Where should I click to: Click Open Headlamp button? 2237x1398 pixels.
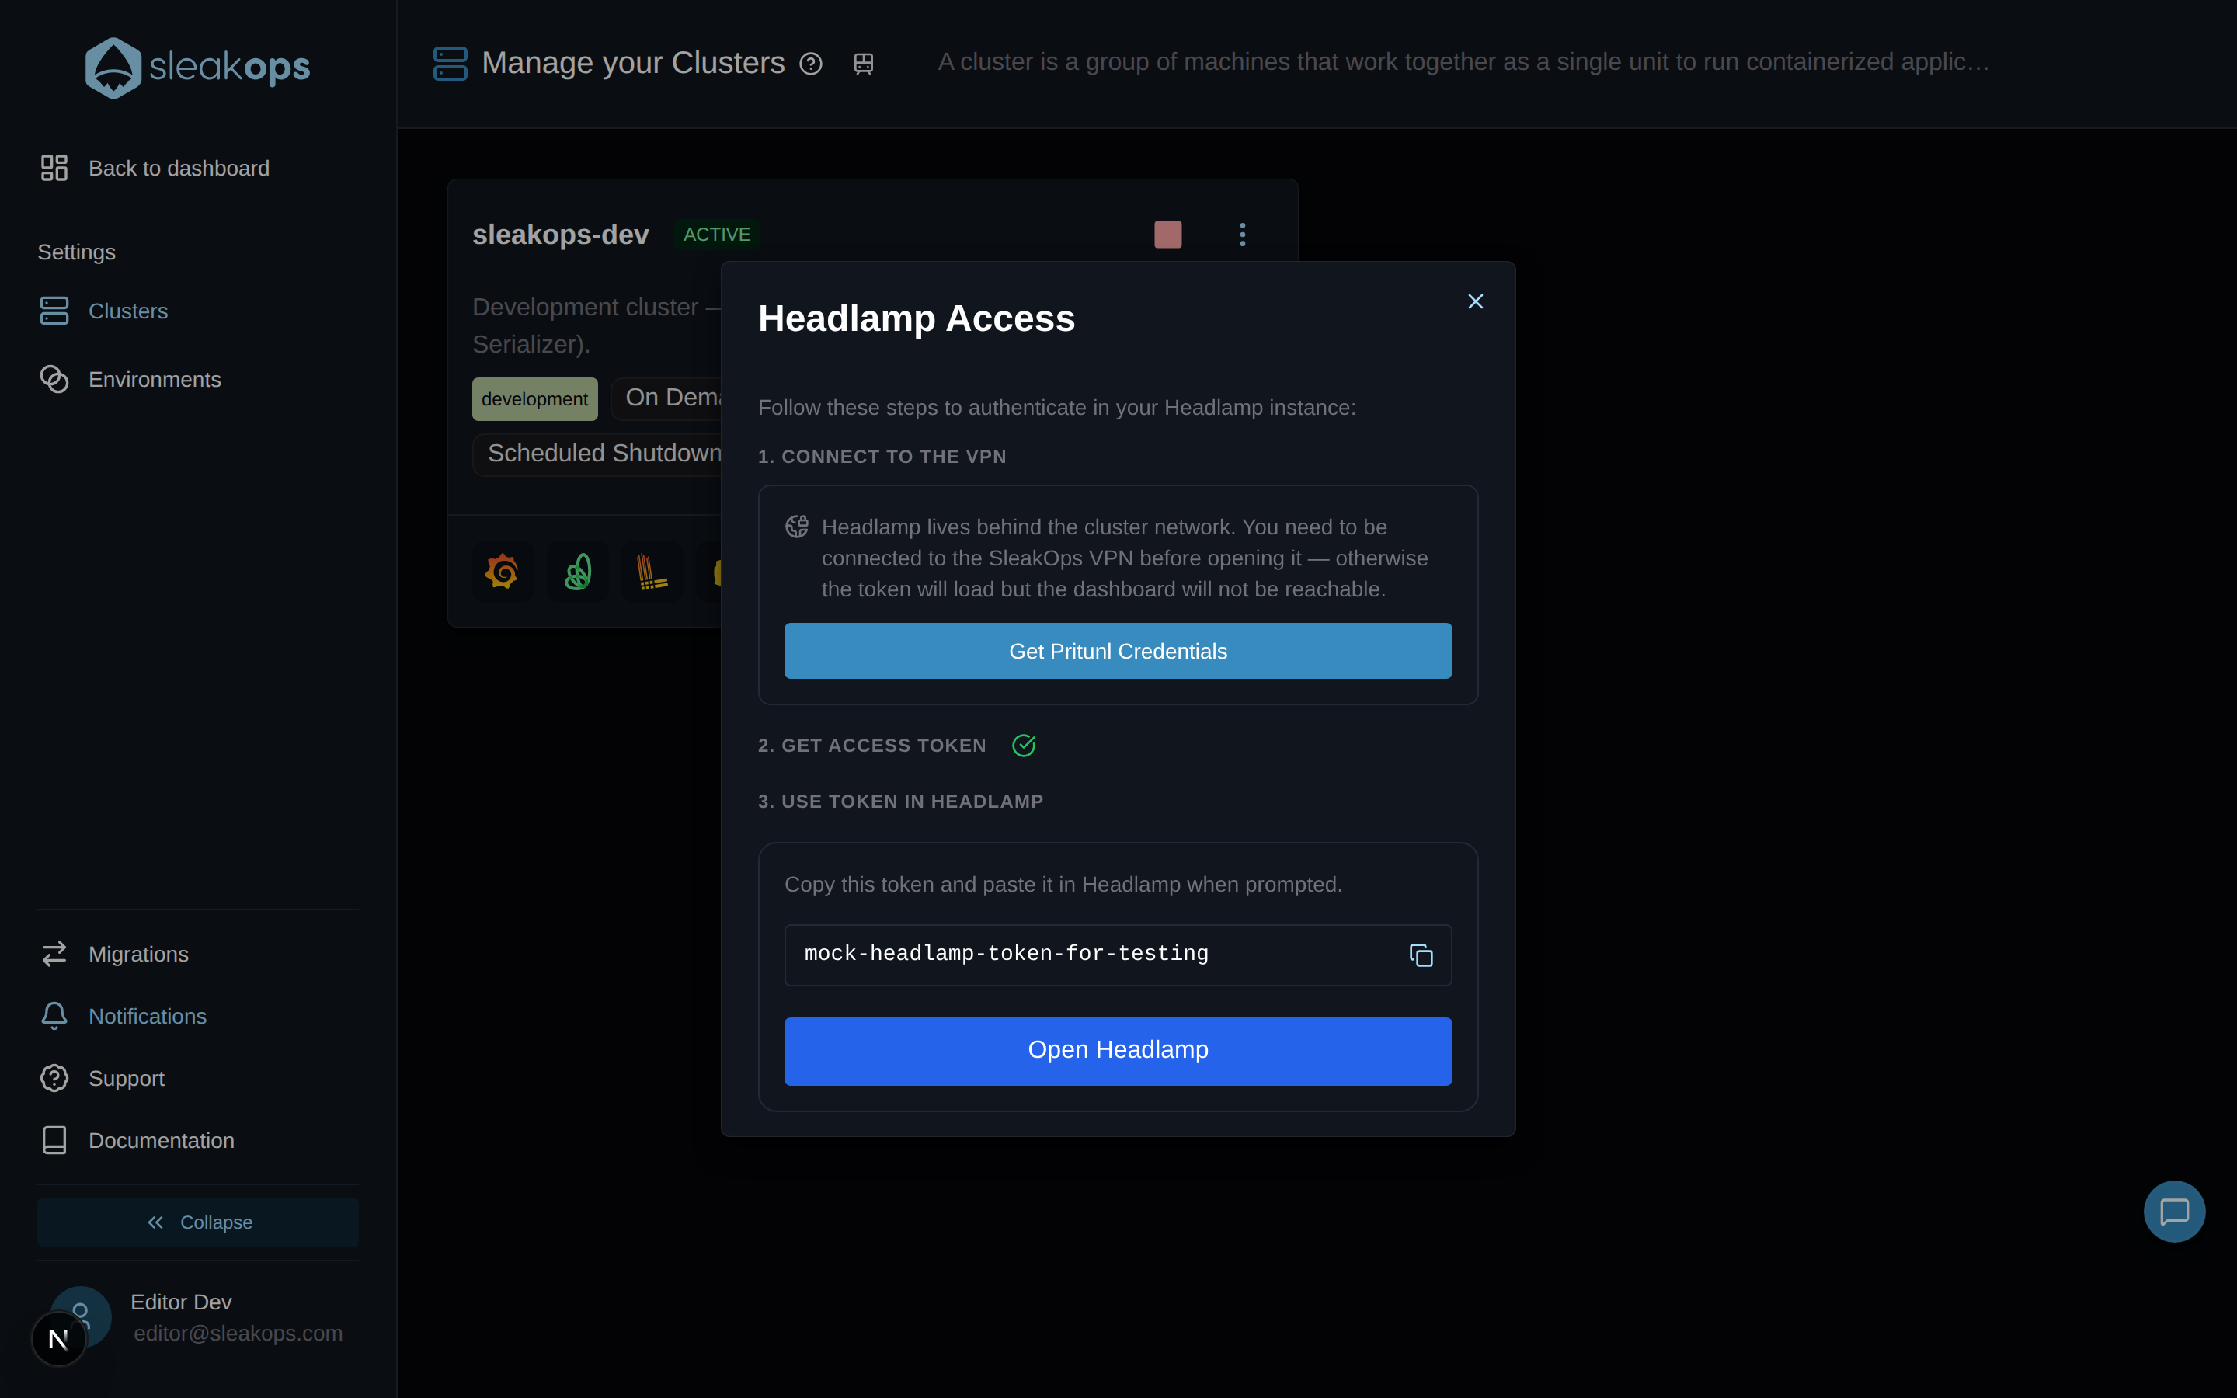(x=1118, y=1050)
